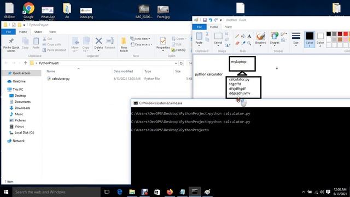Viewport: 350px width, 197px height.
Task: Open the File menu in Paint
Action: 199,27
